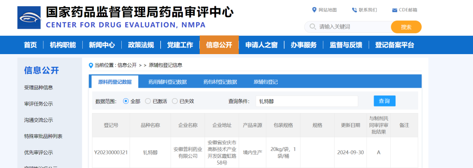The height and width of the screenshot is (168, 473).
Task: Select 受理品种信息 in sidebar
Action: point(39,88)
